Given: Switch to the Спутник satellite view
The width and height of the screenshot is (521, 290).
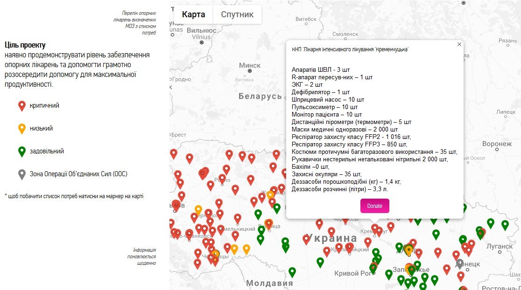Looking at the screenshot, I should pyautogui.click(x=237, y=14).
